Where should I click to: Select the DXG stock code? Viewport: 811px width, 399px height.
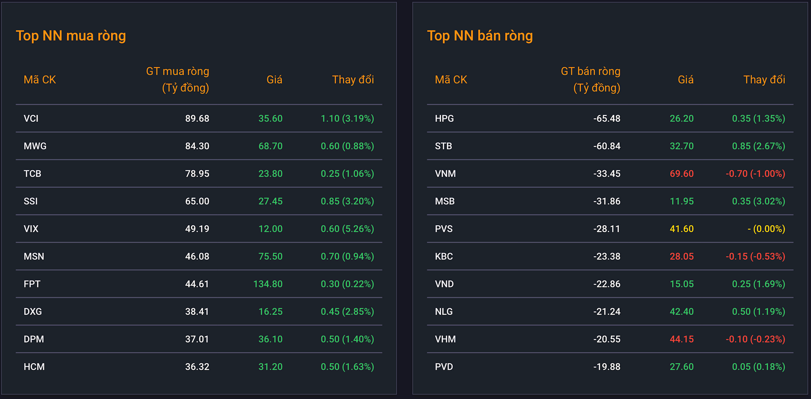tap(33, 312)
